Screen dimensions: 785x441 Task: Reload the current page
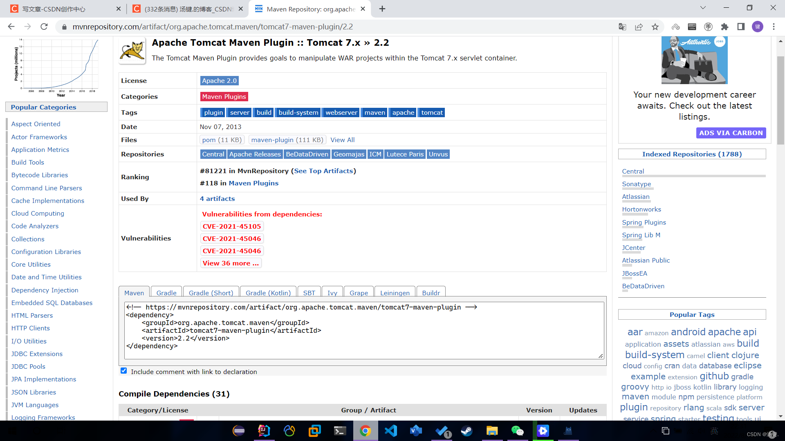pyautogui.click(x=44, y=27)
